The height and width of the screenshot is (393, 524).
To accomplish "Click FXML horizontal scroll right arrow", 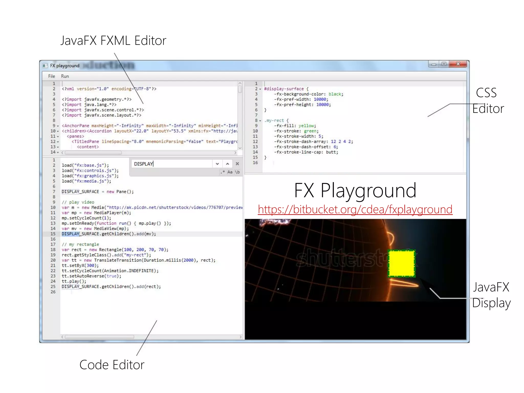I will (235, 153).
